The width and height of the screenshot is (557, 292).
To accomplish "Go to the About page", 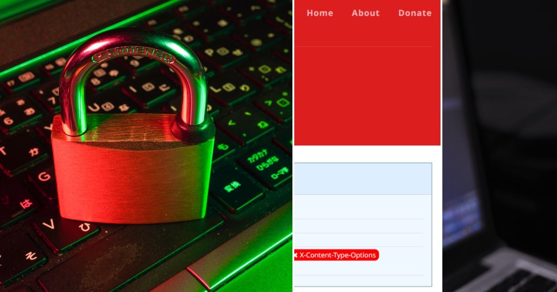I will click(x=365, y=13).
